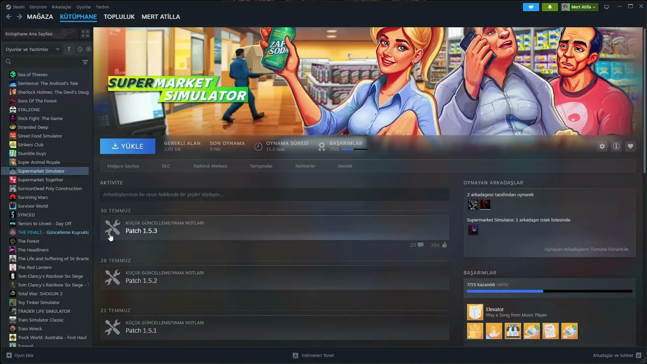
Task: Go back with the left arrow
Action: coord(9,17)
